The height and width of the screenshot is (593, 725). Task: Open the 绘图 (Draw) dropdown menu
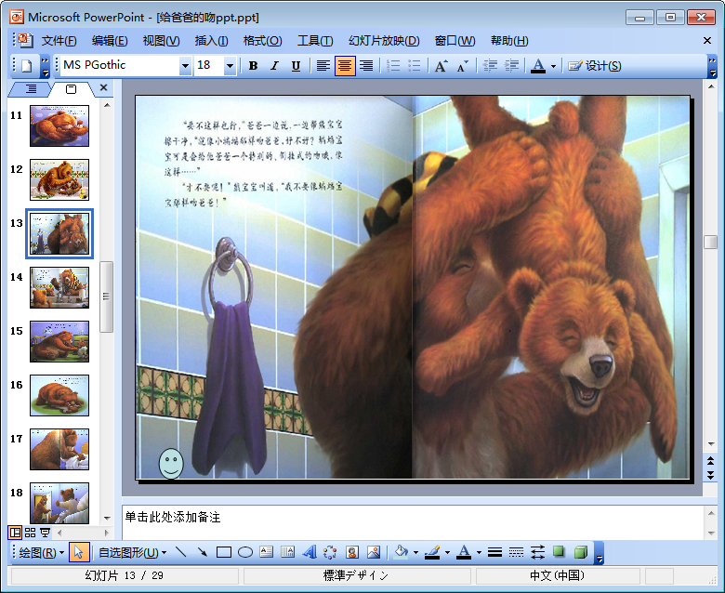[41, 552]
